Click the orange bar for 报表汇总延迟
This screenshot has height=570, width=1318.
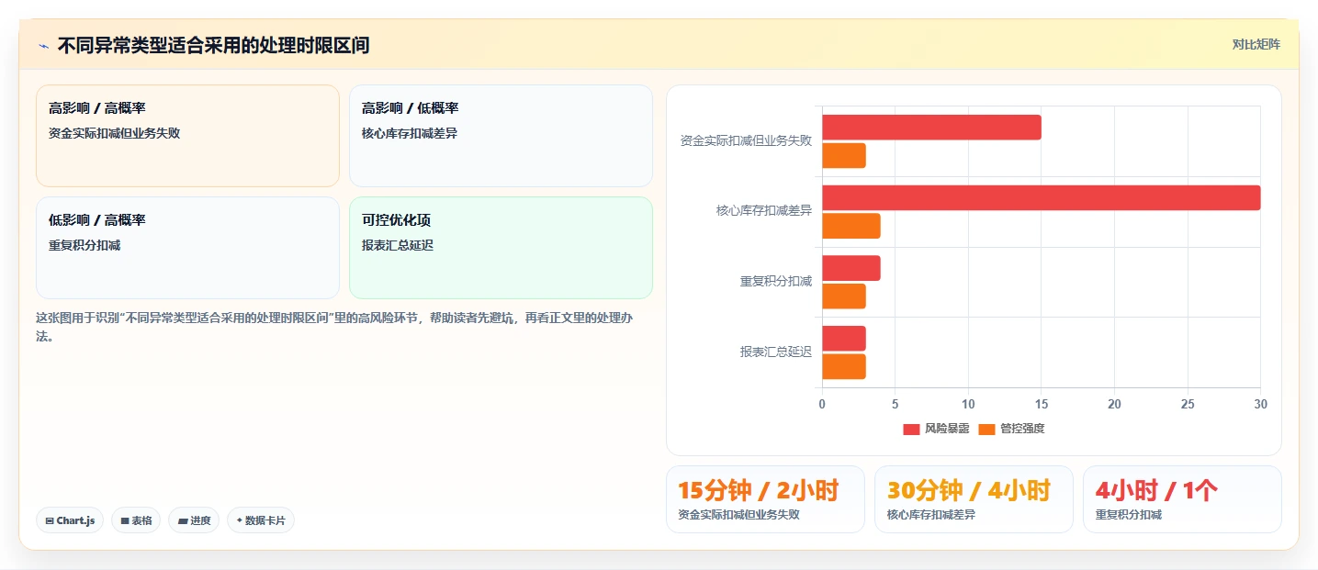click(x=844, y=366)
